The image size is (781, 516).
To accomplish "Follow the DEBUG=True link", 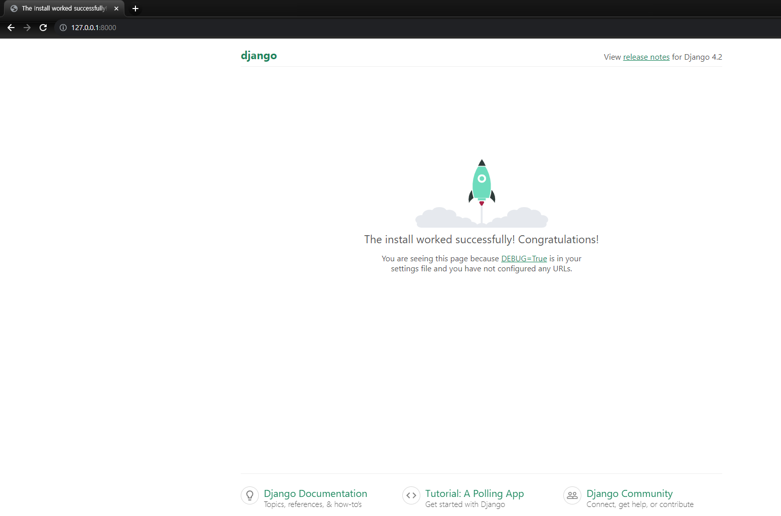I will [x=524, y=259].
